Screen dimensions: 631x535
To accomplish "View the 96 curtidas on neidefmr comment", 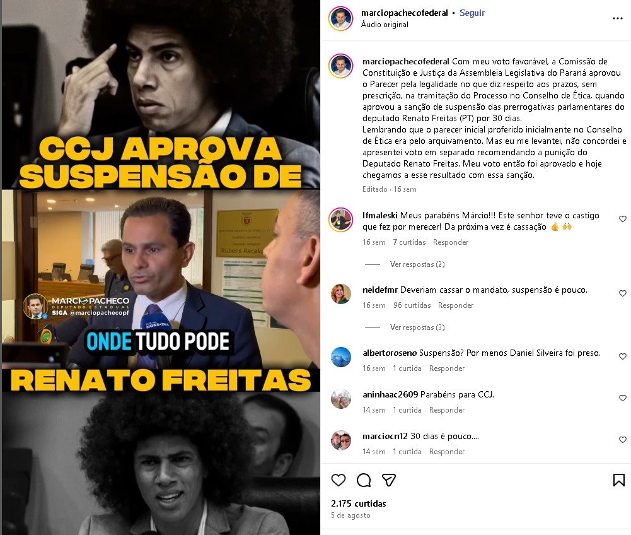I will [x=412, y=305].
